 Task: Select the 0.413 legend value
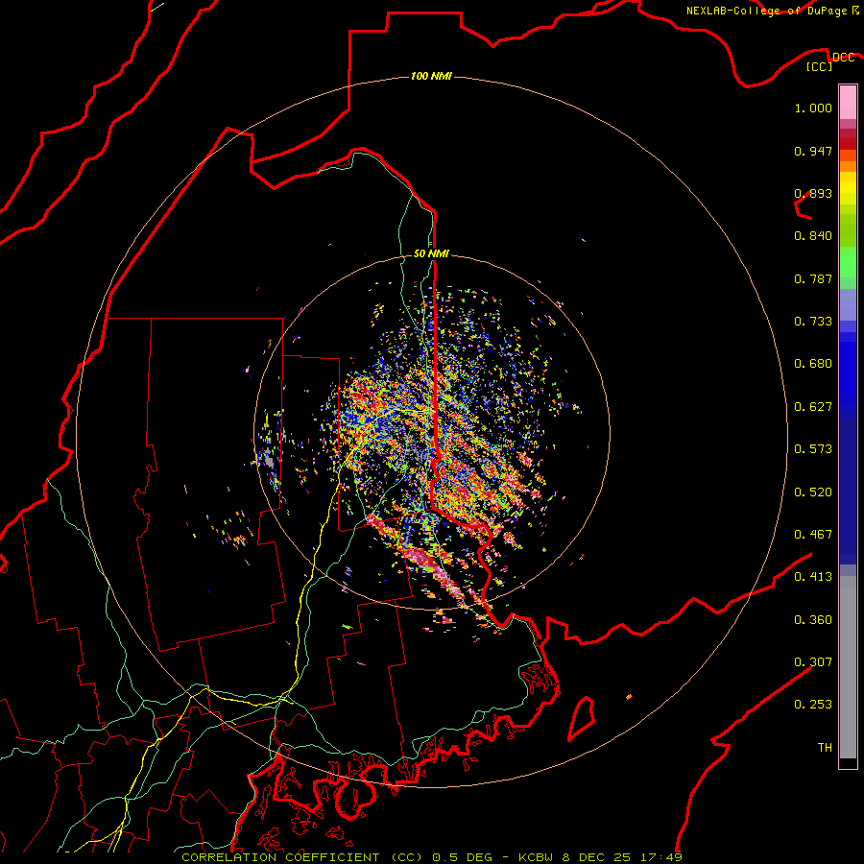pyautogui.click(x=813, y=577)
